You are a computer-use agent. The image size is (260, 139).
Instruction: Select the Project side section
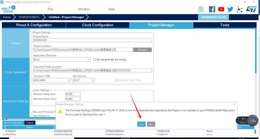pyautogui.click(x=16, y=43)
